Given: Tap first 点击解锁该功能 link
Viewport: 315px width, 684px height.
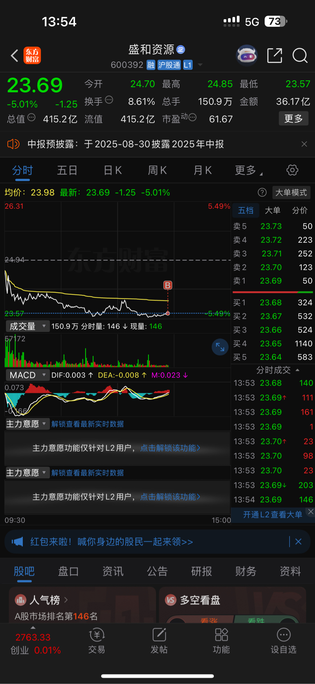Looking at the screenshot, I should pos(170,448).
